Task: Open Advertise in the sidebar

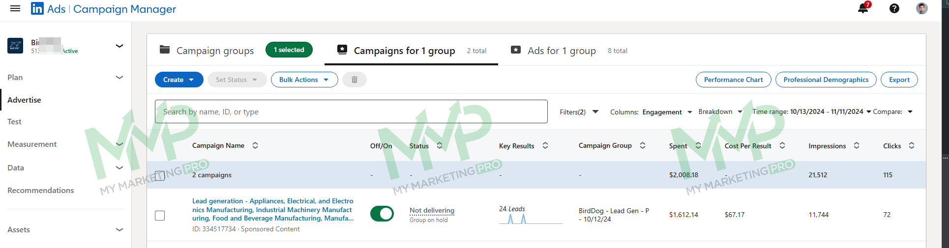Action: (x=24, y=100)
